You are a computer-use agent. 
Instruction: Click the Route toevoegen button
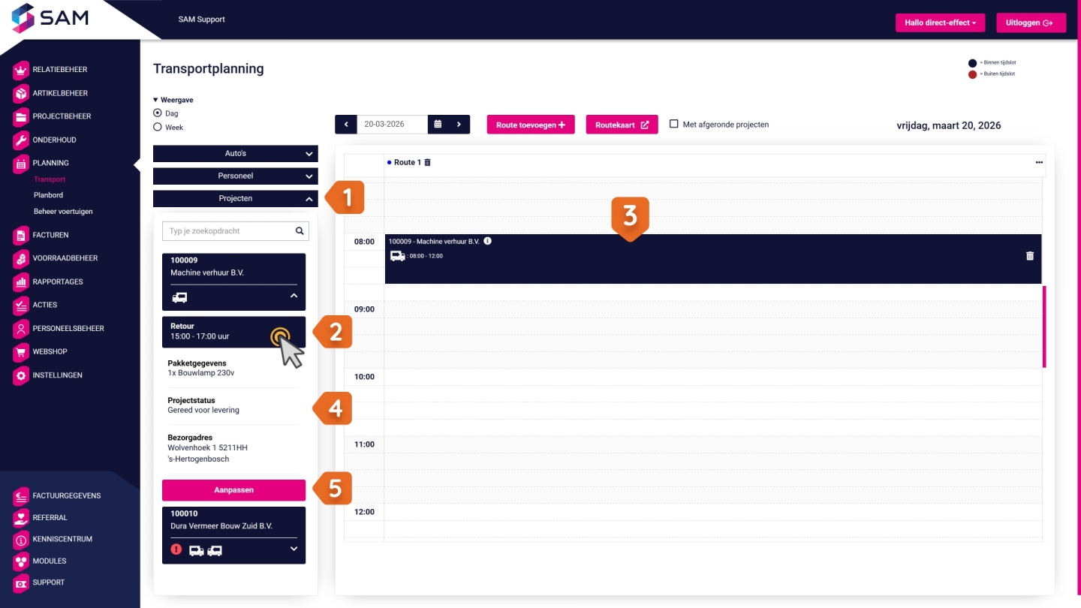point(530,125)
